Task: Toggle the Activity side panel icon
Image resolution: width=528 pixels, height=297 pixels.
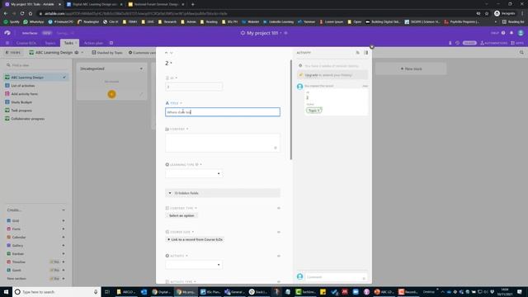Action: tap(366, 53)
